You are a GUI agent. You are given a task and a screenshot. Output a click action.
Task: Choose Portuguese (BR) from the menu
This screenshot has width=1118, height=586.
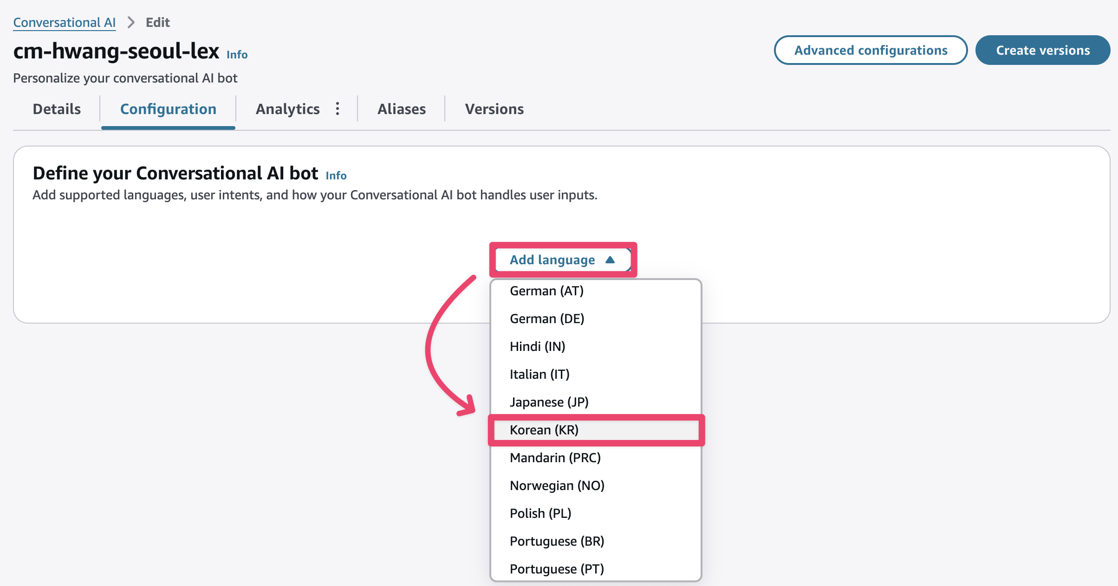point(557,541)
